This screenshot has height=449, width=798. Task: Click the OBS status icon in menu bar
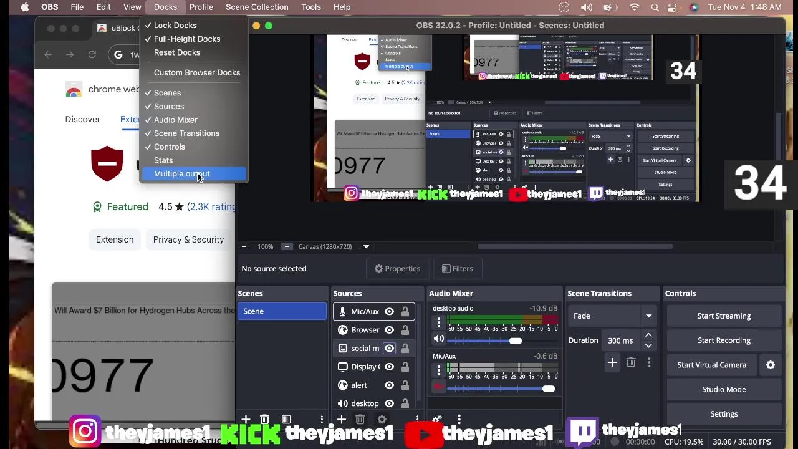(x=564, y=7)
